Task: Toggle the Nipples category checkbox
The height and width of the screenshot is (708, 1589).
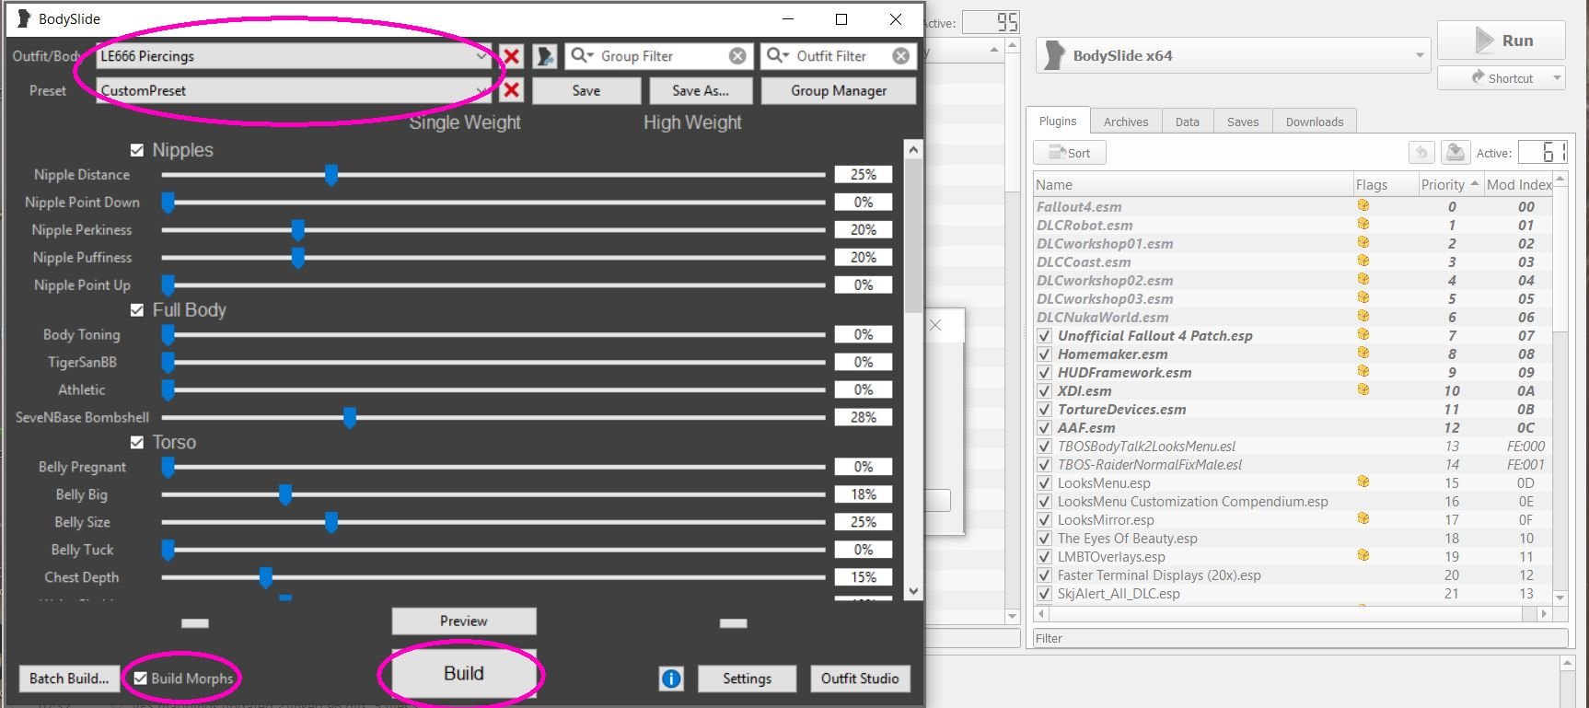Action: 137,150
